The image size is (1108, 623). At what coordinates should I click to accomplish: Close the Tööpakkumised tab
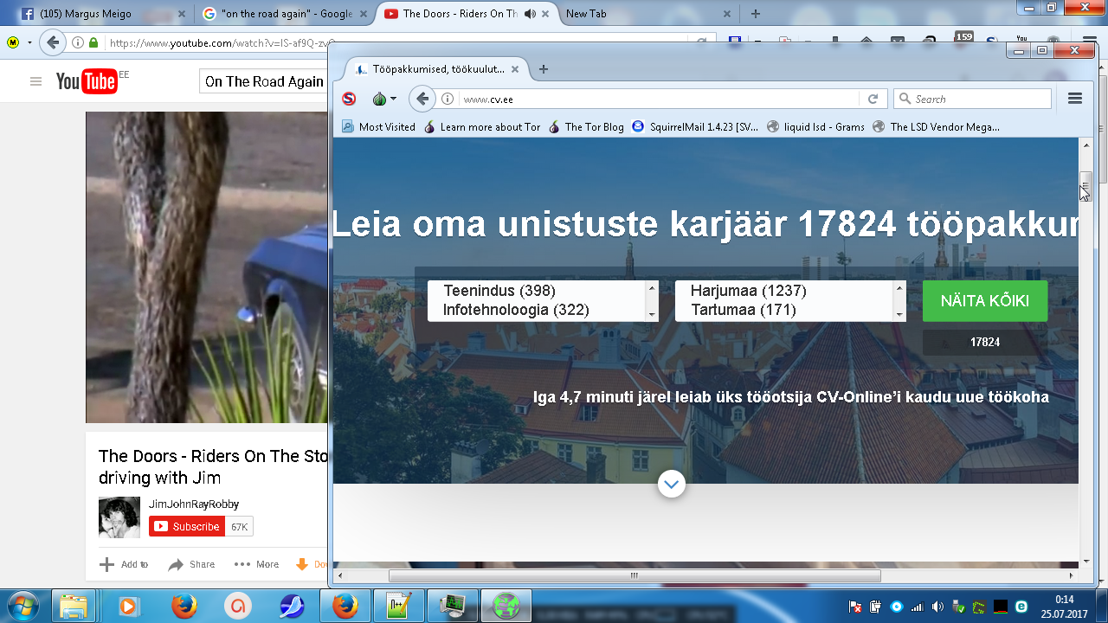tap(515, 69)
